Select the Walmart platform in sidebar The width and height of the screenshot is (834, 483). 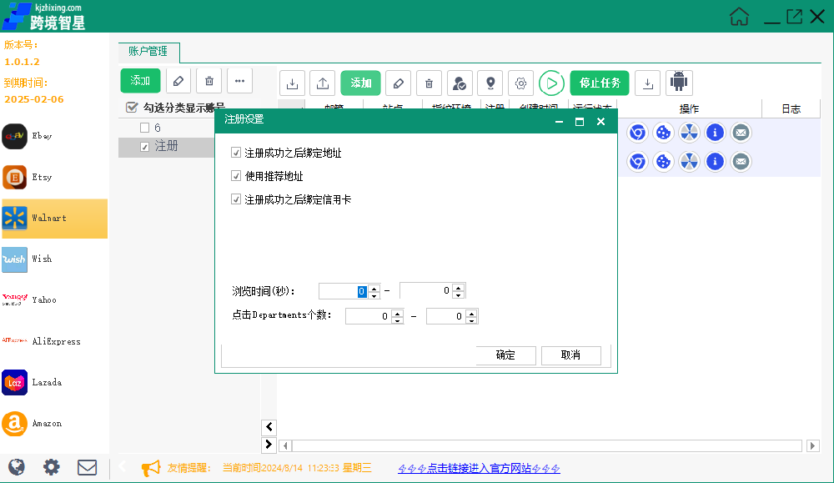click(x=55, y=218)
